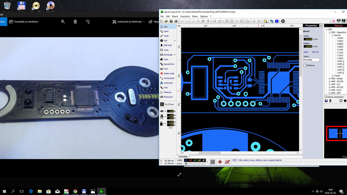Set layer S2 as active
Viewport: 347px width, 195px height.
coord(199,164)
